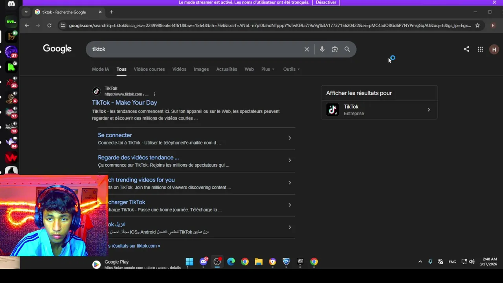Select the Tous results tab
Image resolution: width=503 pixels, height=283 pixels.
click(x=121, y=69)
